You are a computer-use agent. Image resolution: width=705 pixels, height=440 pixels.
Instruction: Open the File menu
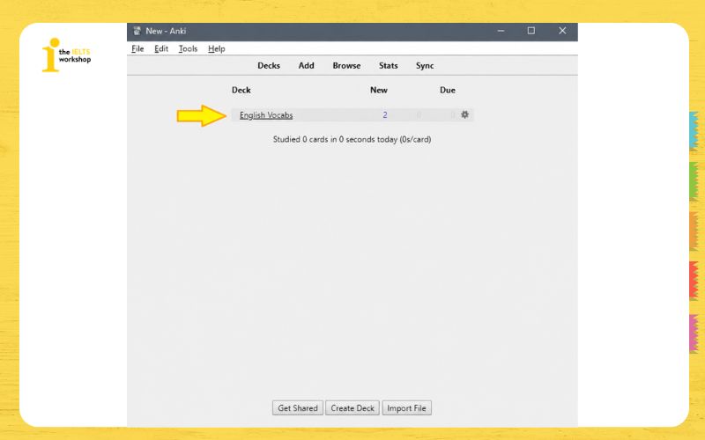coord(137,48)
